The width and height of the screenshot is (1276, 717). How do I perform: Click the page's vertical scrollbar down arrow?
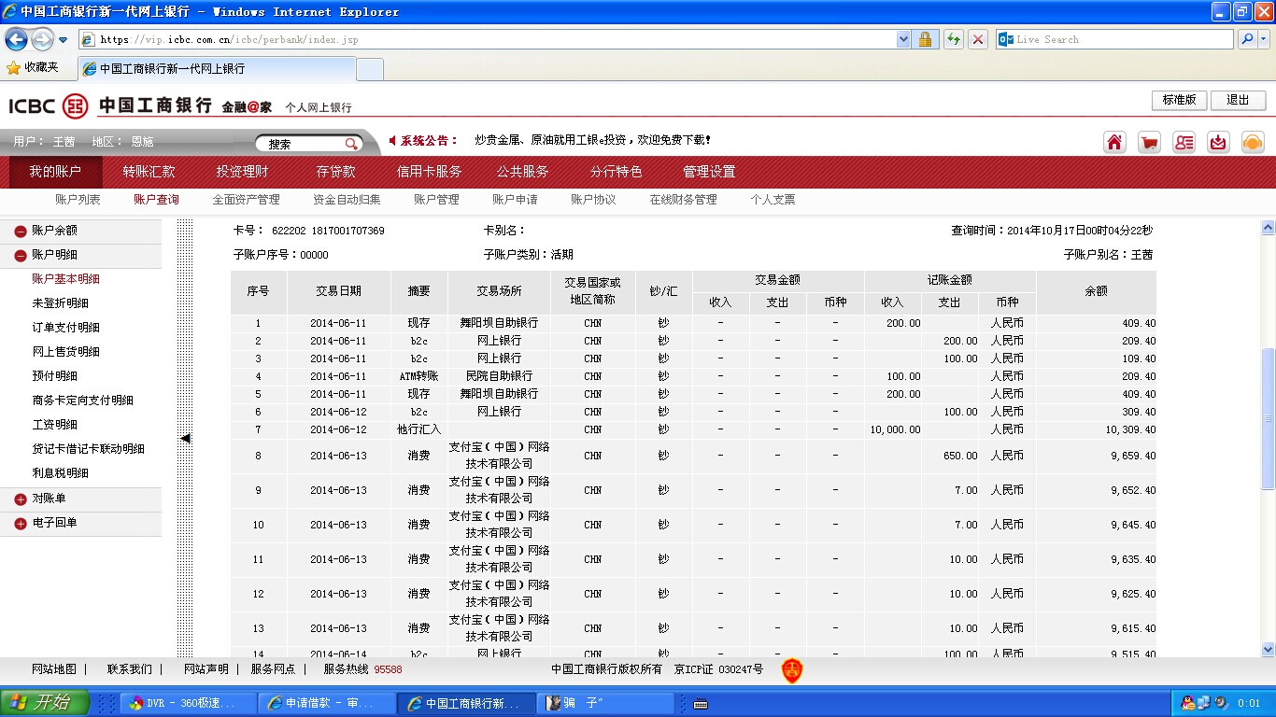pos(1268,649)
